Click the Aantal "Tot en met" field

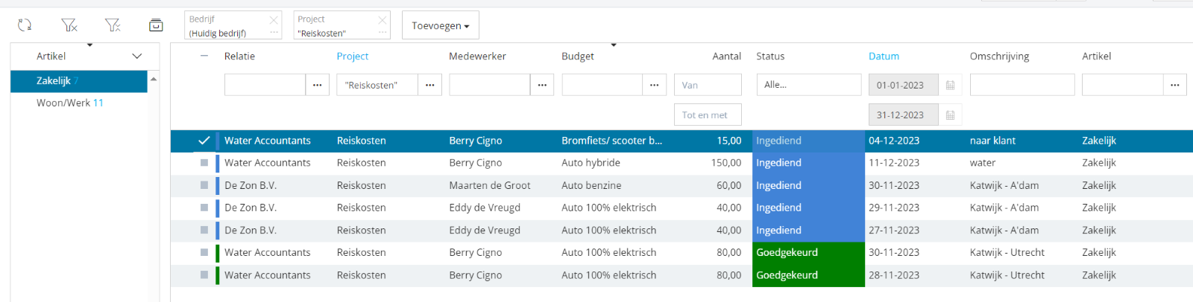[x=708, y=115]
